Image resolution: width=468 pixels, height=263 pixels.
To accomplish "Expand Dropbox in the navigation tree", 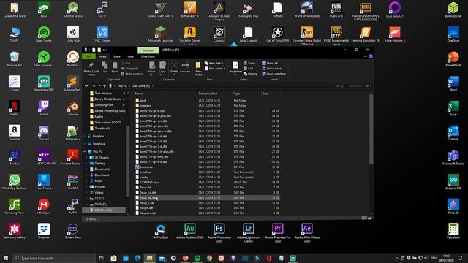I will point(85,136).
